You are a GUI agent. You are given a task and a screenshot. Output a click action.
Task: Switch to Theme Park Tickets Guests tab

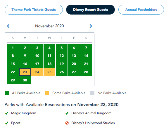(x=34, y=10)
